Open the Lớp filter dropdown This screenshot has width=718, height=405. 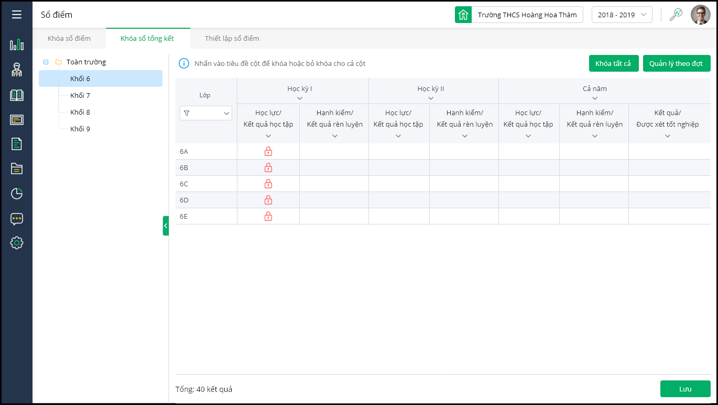tap(205, 113)
